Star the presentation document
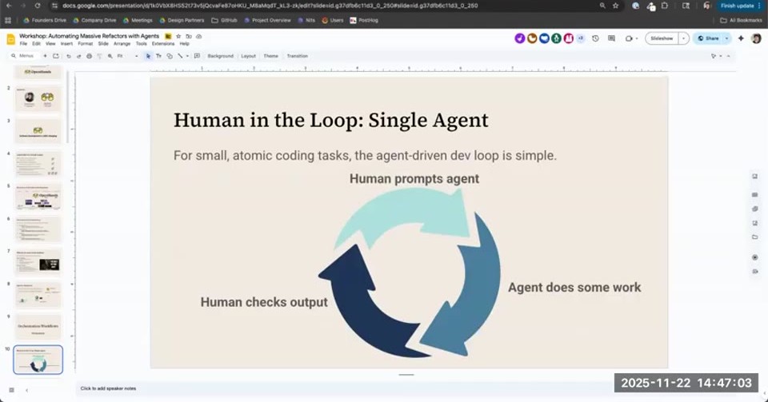Viewport: 768px width, 402px height. (x=178, y=36)
